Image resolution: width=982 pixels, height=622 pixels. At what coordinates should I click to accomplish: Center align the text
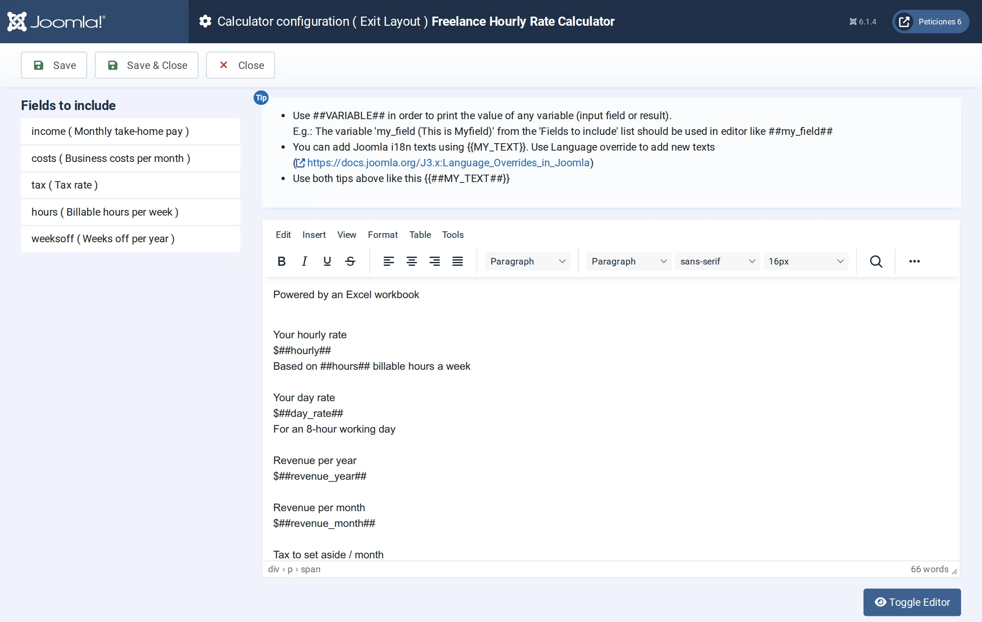pos(412,261)
